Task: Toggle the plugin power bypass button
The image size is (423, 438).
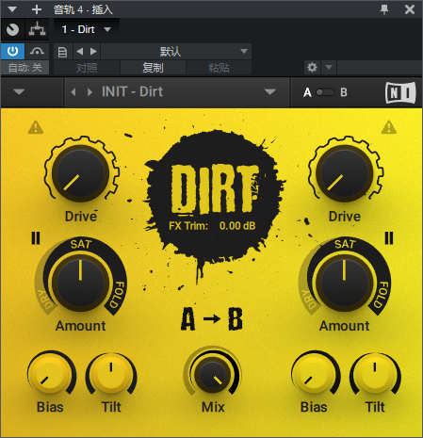Action: (12, 51)
